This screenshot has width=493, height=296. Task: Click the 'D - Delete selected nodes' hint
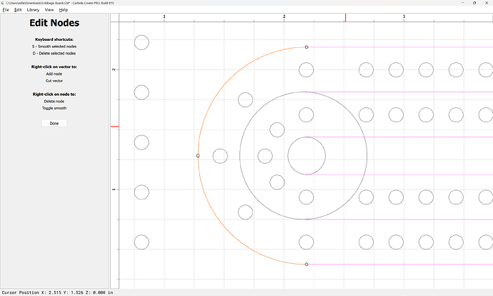[x=54, y=54]
